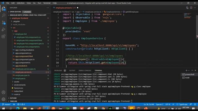This screenshot has width=198, height=111.
Task: Open the File menu
Action: [x=7, y=3]
